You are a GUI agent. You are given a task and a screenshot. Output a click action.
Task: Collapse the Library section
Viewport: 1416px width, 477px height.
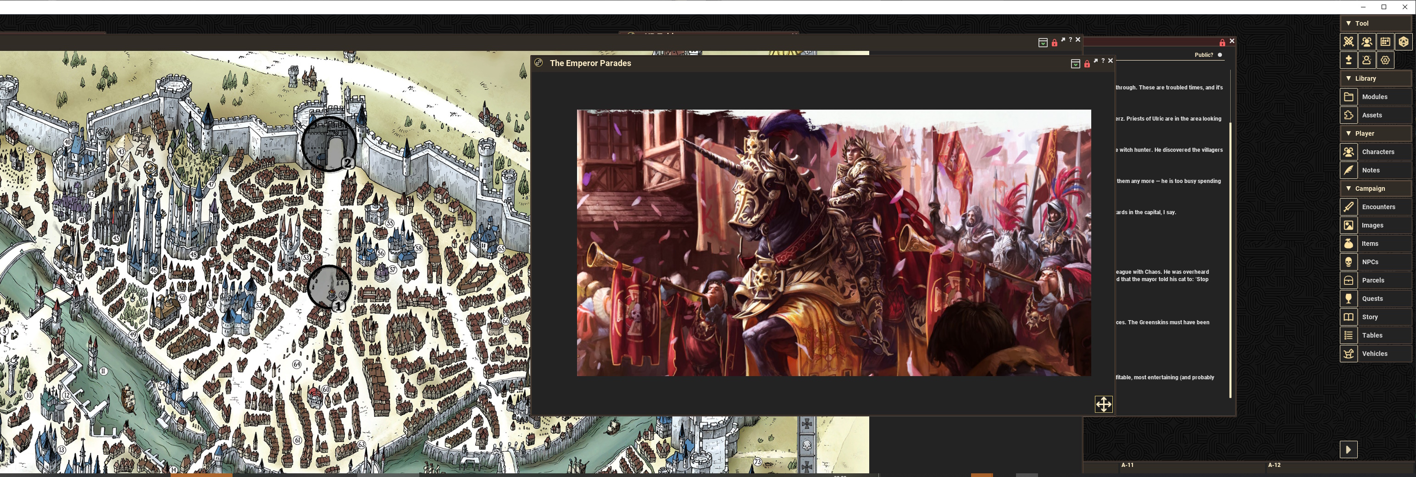pyautogui.click(x=1349, y=78)
